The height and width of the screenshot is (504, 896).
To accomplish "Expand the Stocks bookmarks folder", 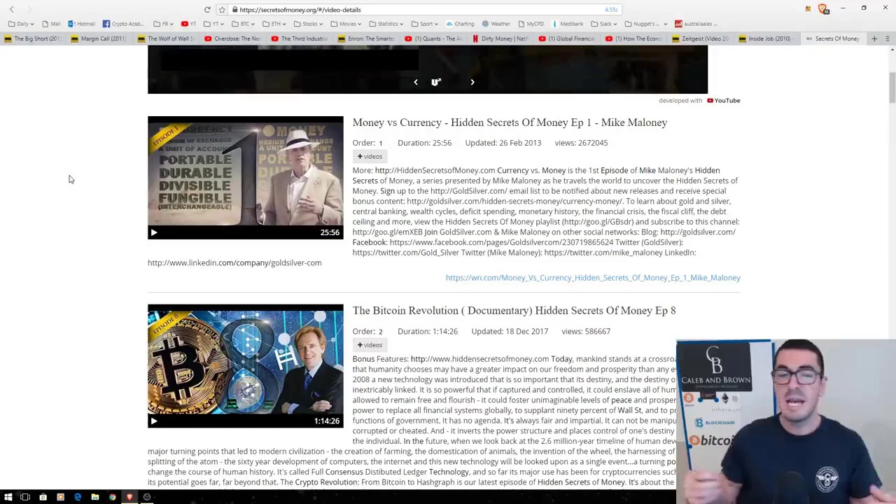I will tap(308, 24).
